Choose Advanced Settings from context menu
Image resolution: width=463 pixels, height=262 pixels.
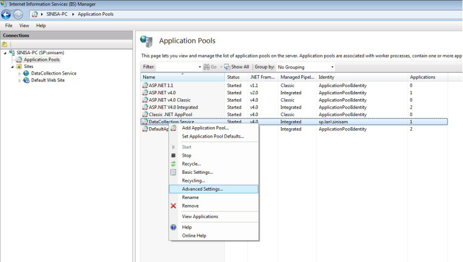tap(213, 189)
